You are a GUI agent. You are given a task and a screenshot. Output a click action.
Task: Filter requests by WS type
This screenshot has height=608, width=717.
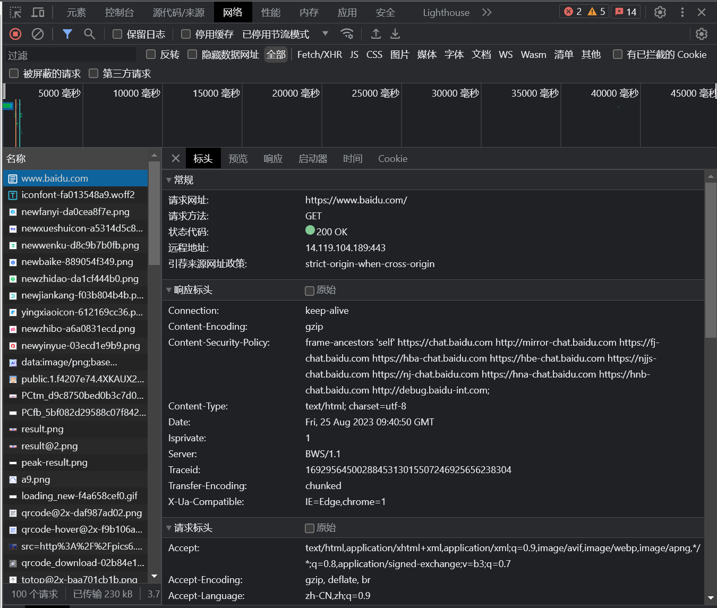pyautogui.click(x=506, y=54)
